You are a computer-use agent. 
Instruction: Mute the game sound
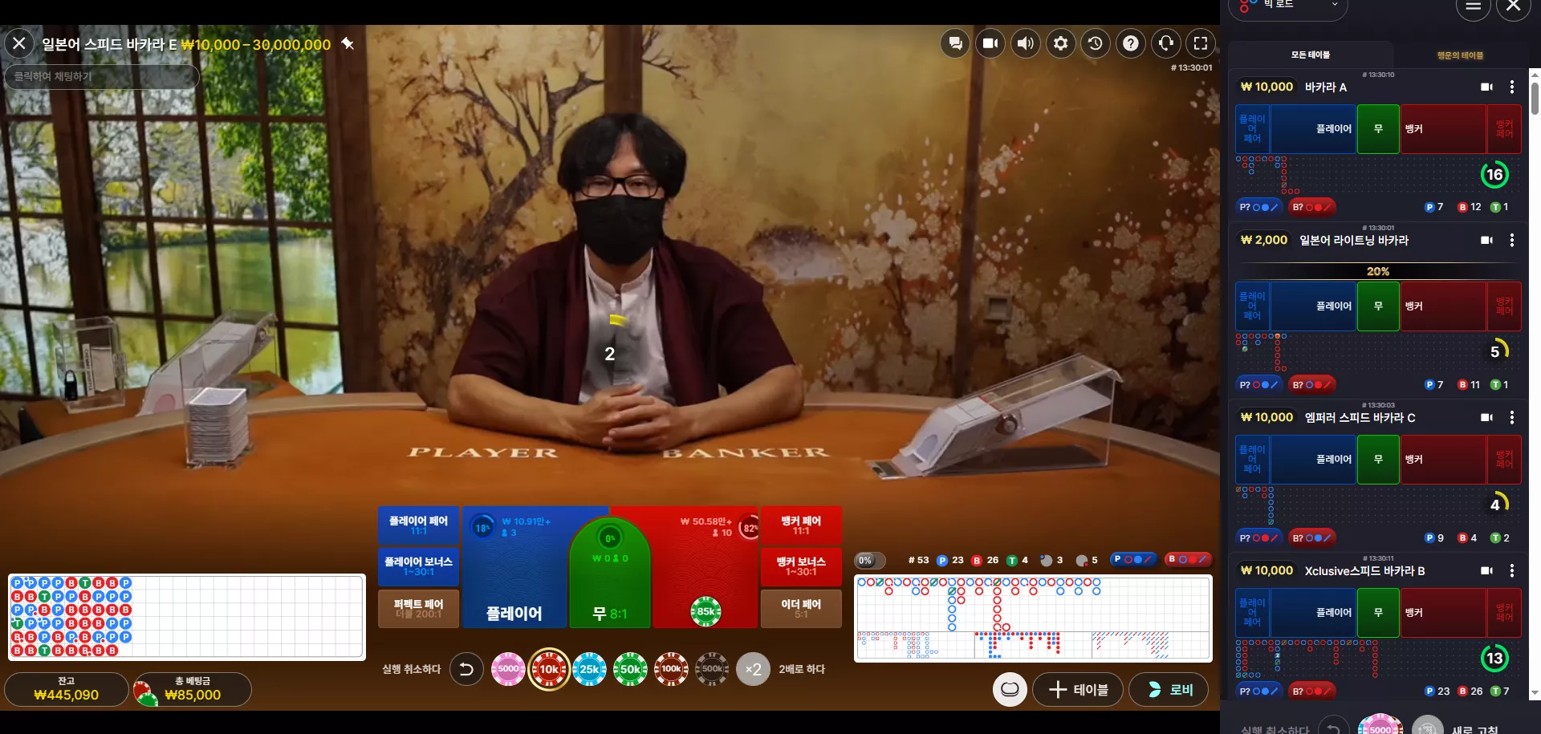point(1026,43)
